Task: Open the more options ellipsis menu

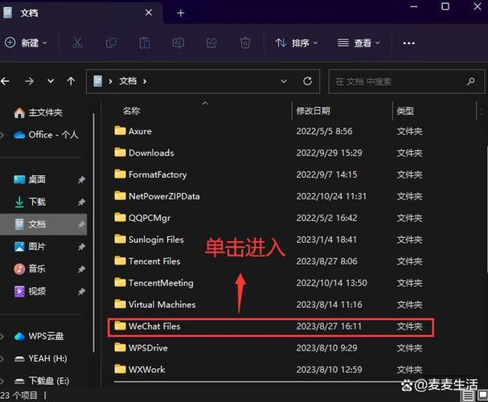Action: coord(408,43)
